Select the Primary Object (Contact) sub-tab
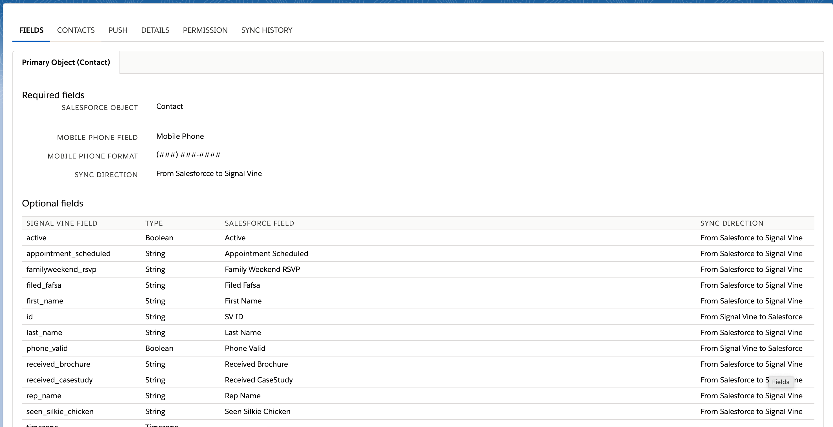Viewport: 833px width, 427px height. [x=66, y=62]
